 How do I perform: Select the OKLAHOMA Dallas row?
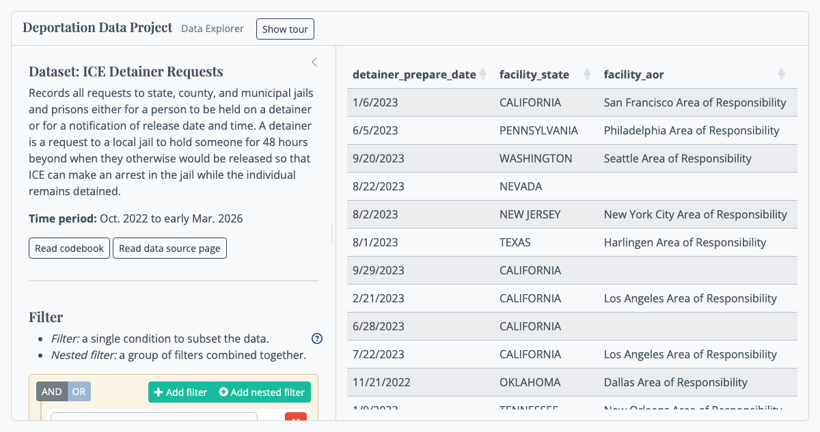click(572, 382)
